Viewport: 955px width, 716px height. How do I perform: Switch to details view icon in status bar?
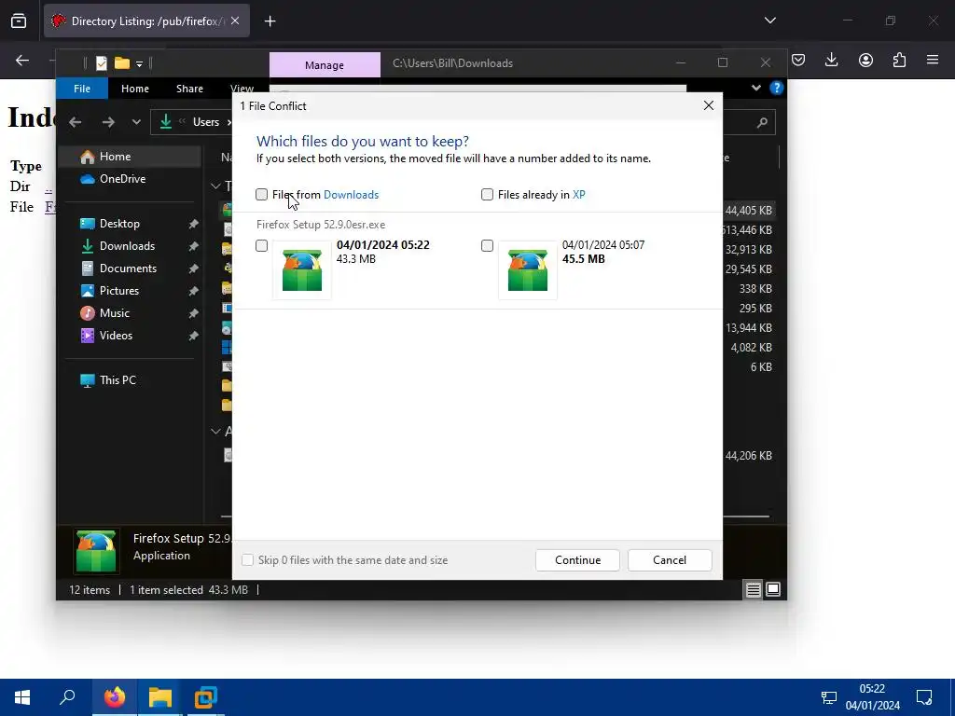coord(753,589)
